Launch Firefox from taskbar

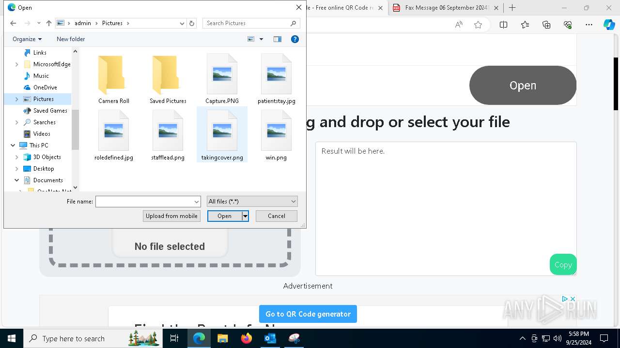[246, 338]
